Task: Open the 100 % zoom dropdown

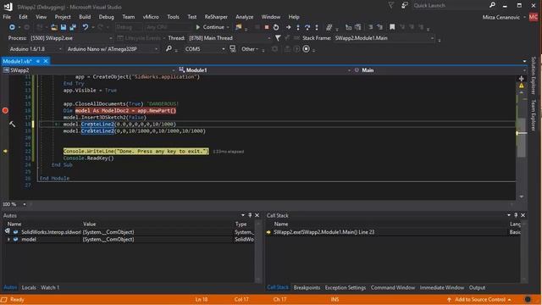Action: [25, 204]
